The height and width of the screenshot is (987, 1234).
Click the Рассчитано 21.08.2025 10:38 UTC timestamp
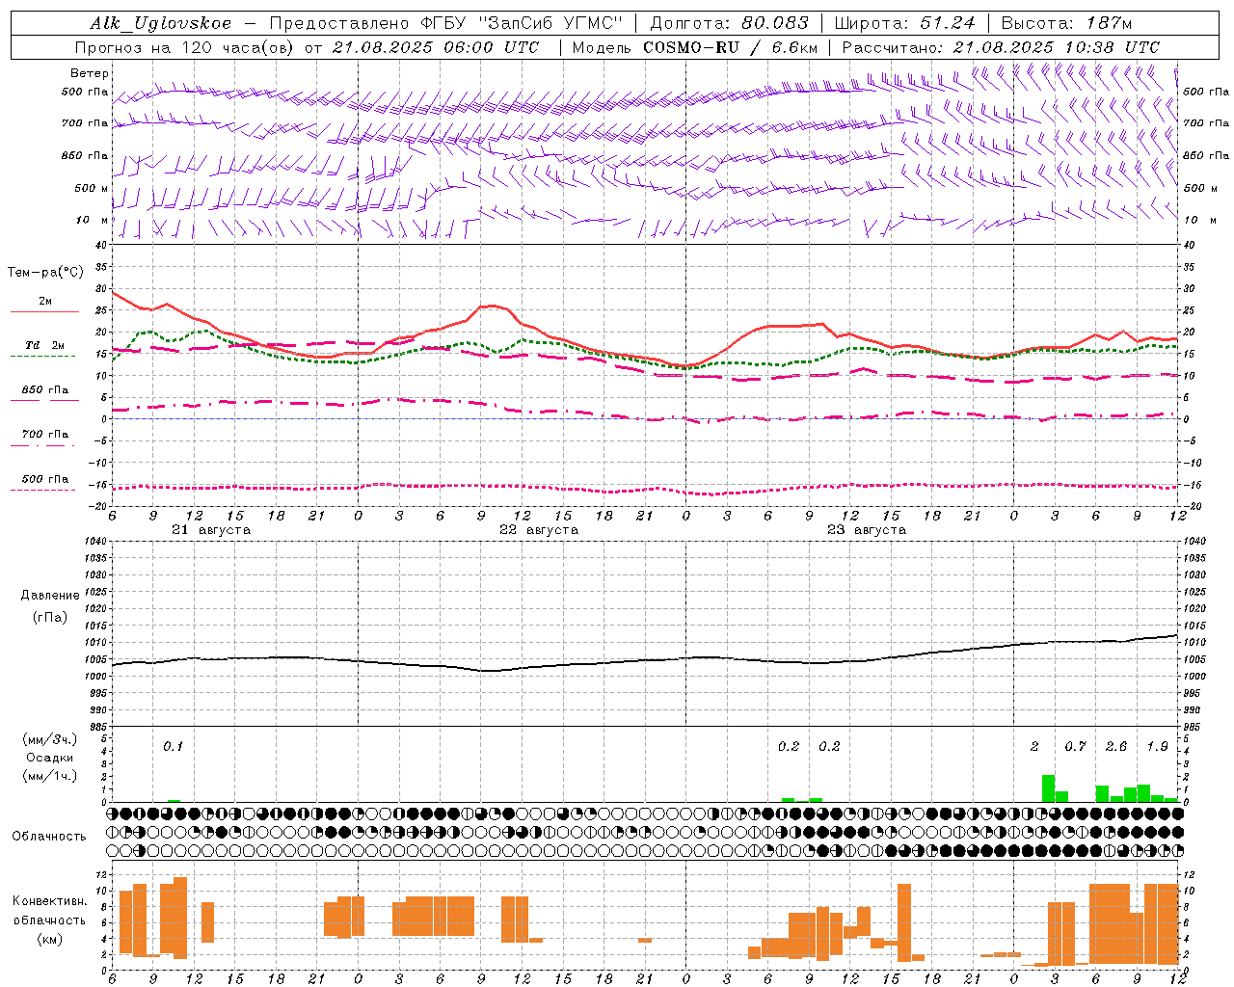[x=1001, y=47]
